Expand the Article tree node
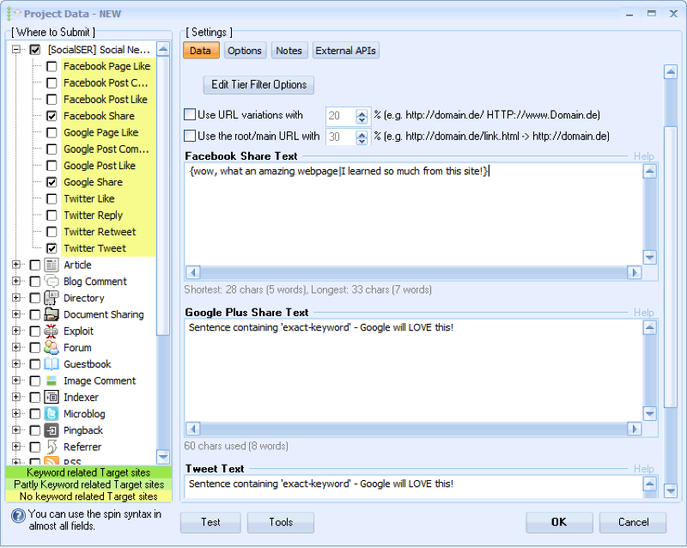The image size is (687, 548). pyautogui.click(x=16, y=265)
